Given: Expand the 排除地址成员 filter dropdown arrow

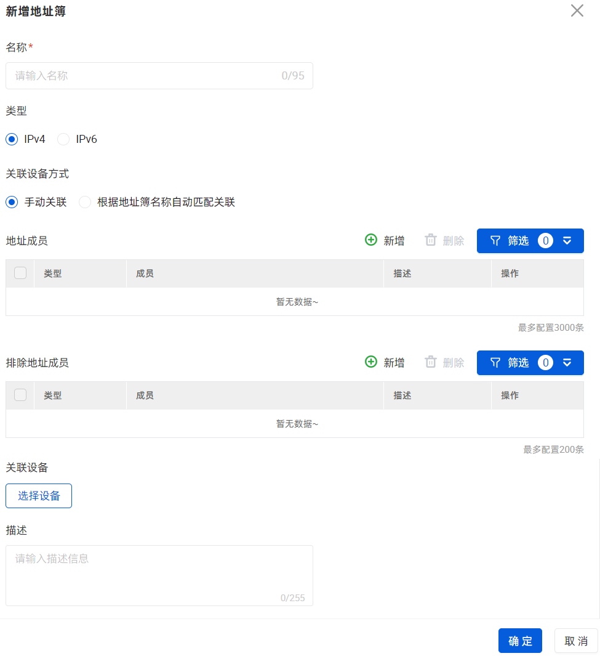Looking at the screenshot, I should pos(567,363).
